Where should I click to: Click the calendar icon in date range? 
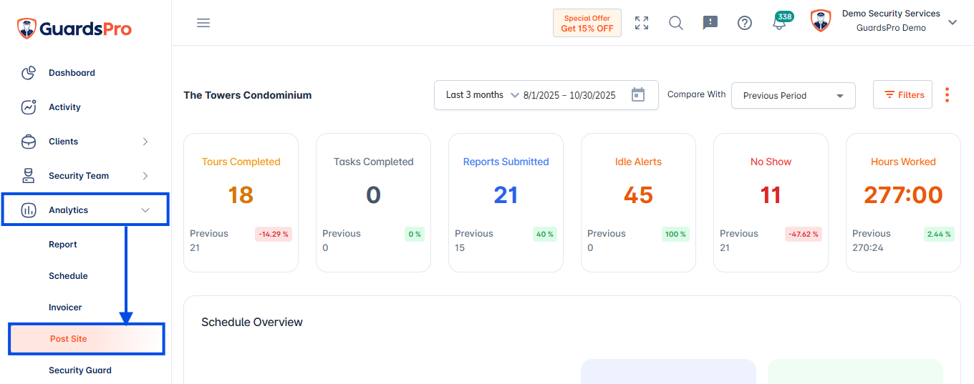(638, 95)
